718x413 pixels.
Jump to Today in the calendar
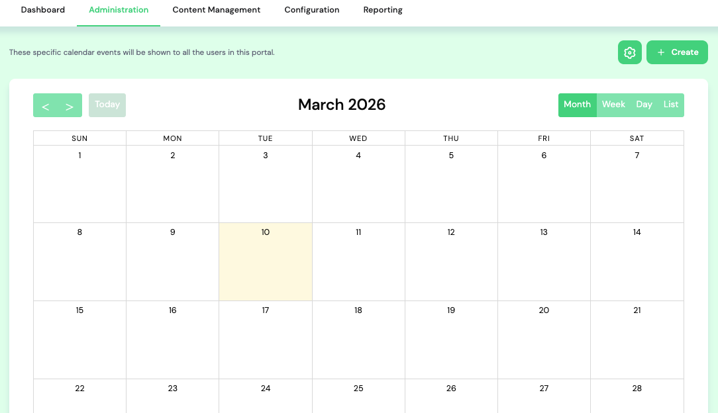coord(107,105)
